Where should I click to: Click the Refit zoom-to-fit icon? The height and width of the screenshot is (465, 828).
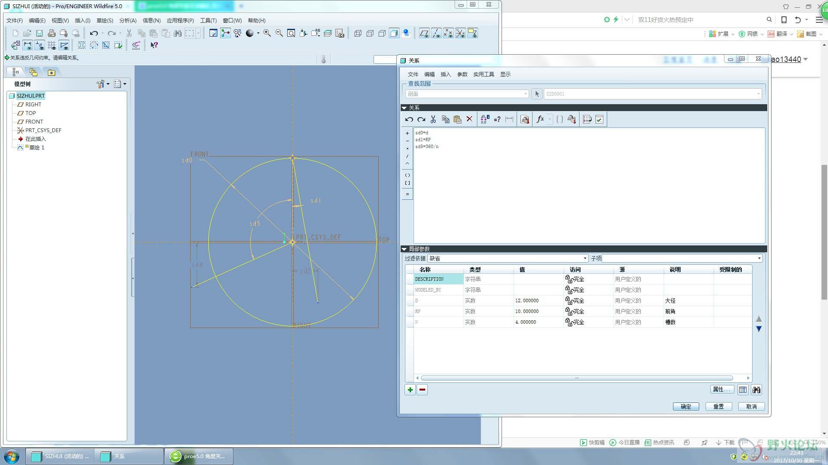tap(291, 33)
